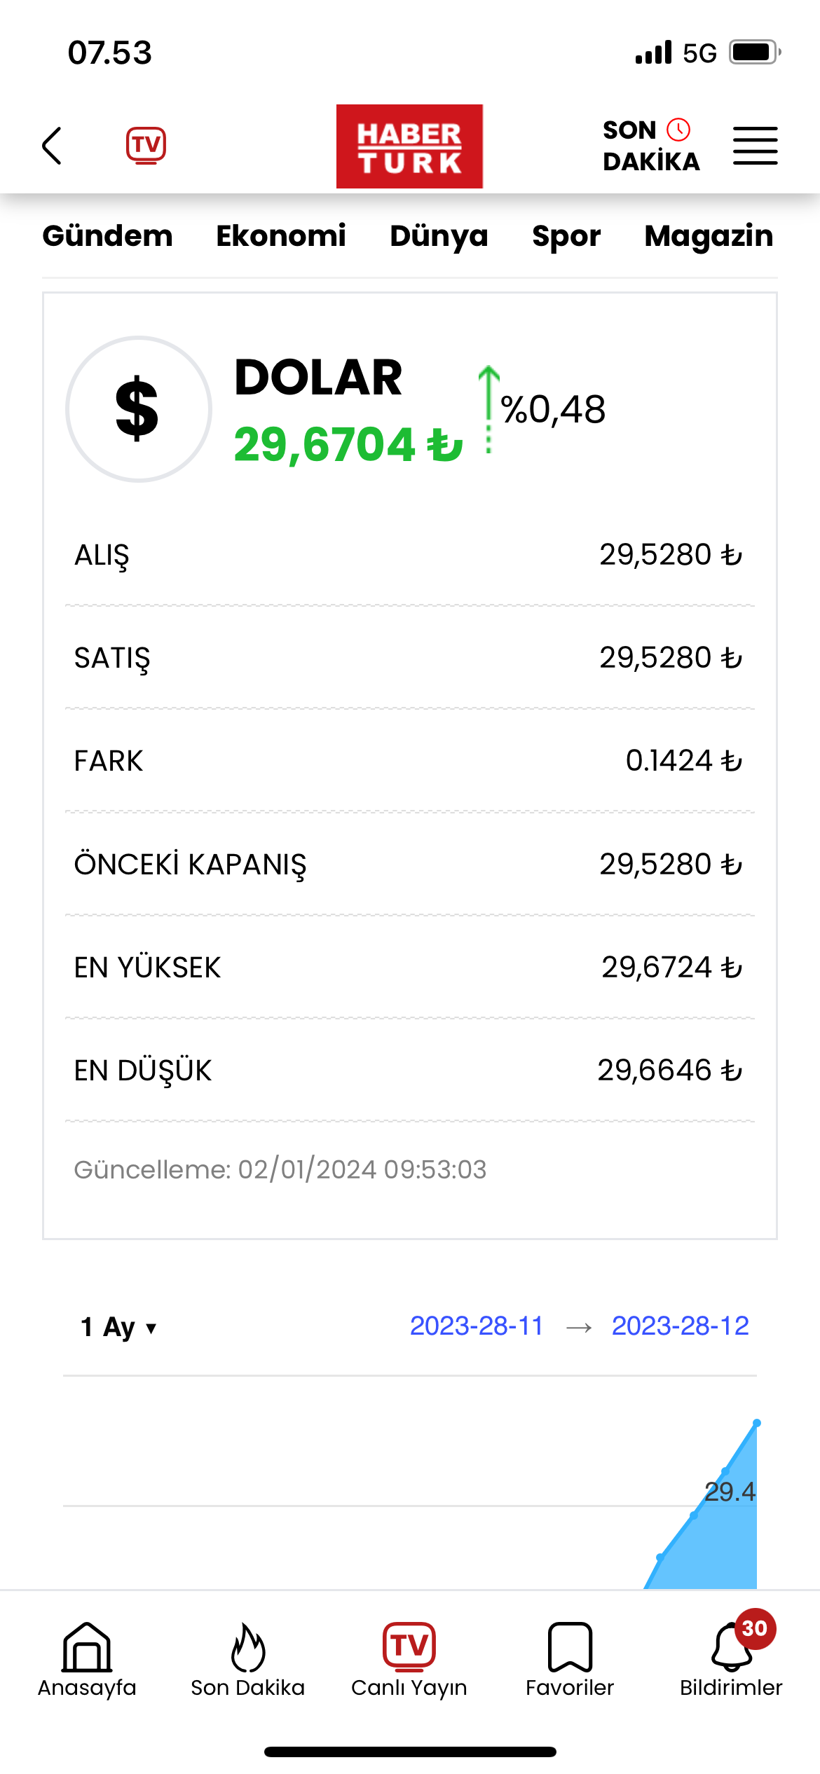This screenshot has width=820, height=1774.
Task: Expand the 1 Ay period dropdown
Action: click(x=118, y=1327)
